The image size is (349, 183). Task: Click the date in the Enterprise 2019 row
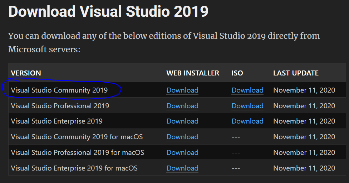(304, 121)
